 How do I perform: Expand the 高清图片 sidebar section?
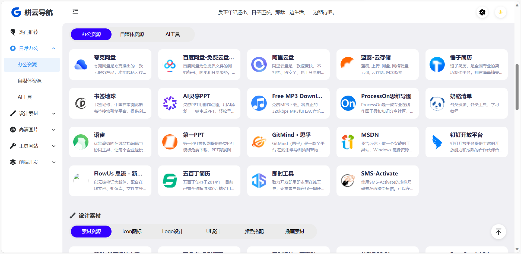54,130
